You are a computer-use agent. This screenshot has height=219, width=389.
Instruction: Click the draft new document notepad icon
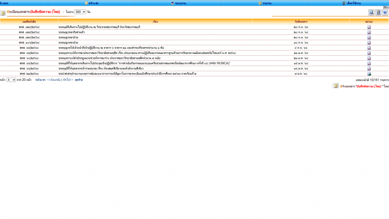pyautogui.click(x=336, y=86)
